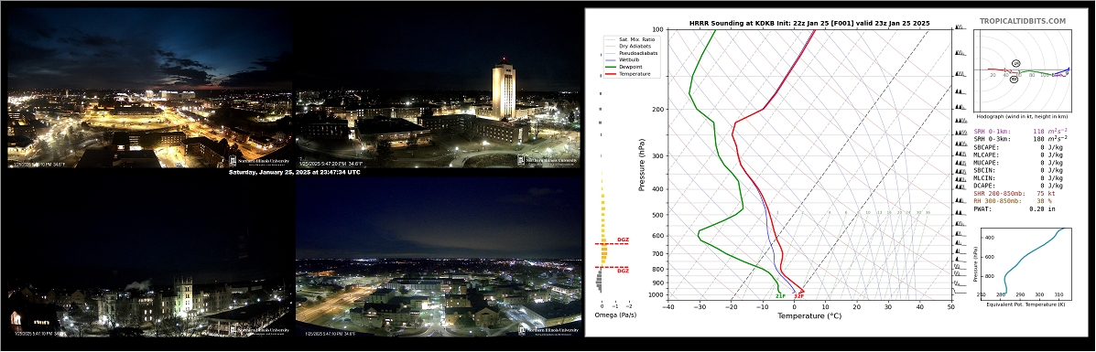Viewport: 1096px width, 352px height.
Task: Open the bottom-right campus overview webcam image
Action: (x=438, y=257)
